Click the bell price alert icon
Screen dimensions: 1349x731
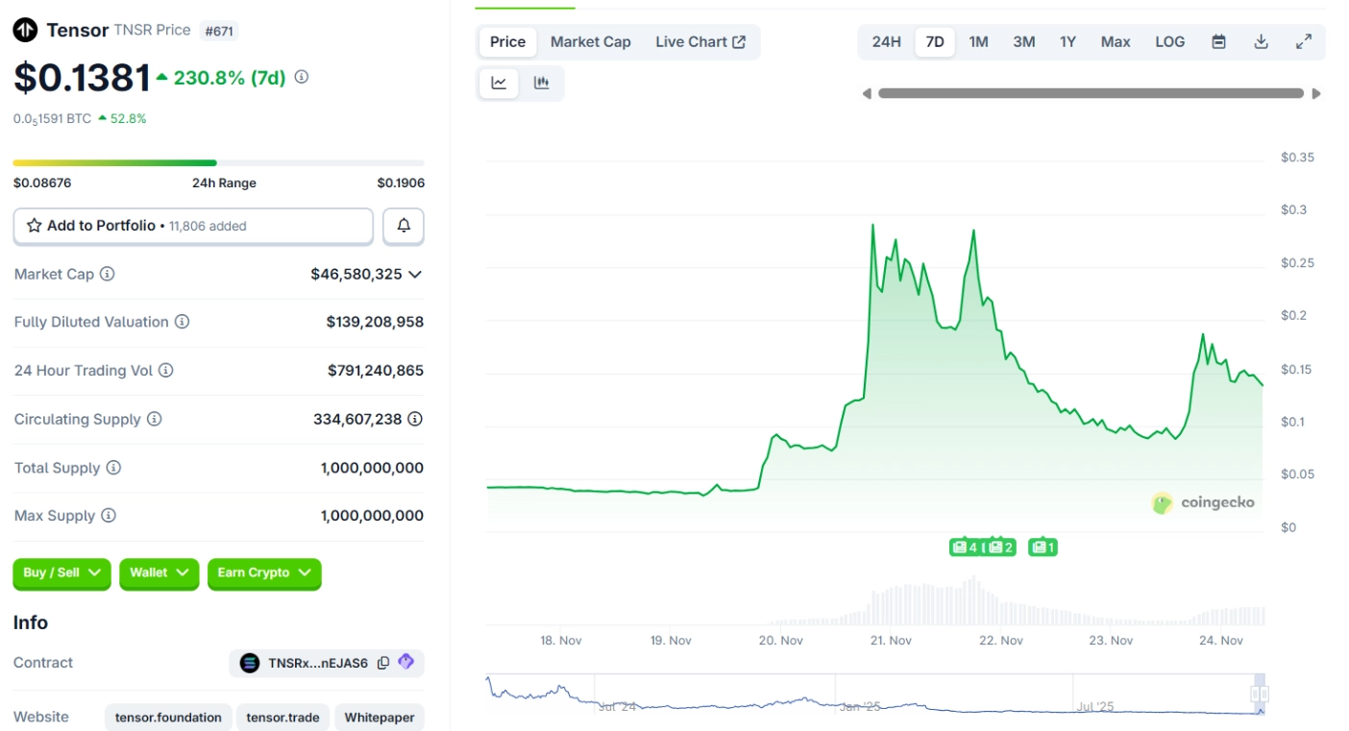point(404,226)
